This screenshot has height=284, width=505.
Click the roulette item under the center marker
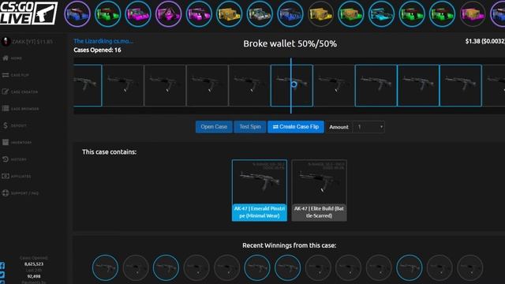[x=291, y=85]
